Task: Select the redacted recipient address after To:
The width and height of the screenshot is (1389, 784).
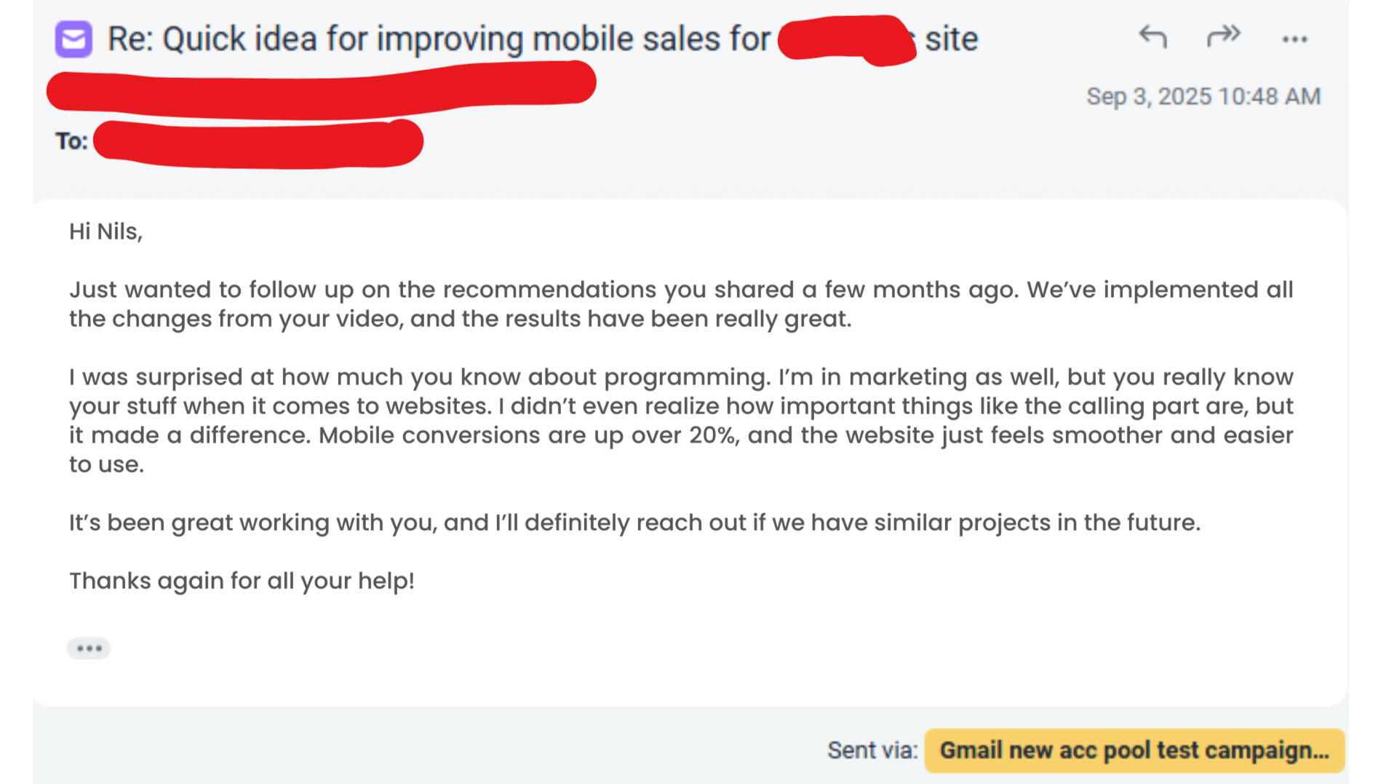Action: tap(258, 143)
